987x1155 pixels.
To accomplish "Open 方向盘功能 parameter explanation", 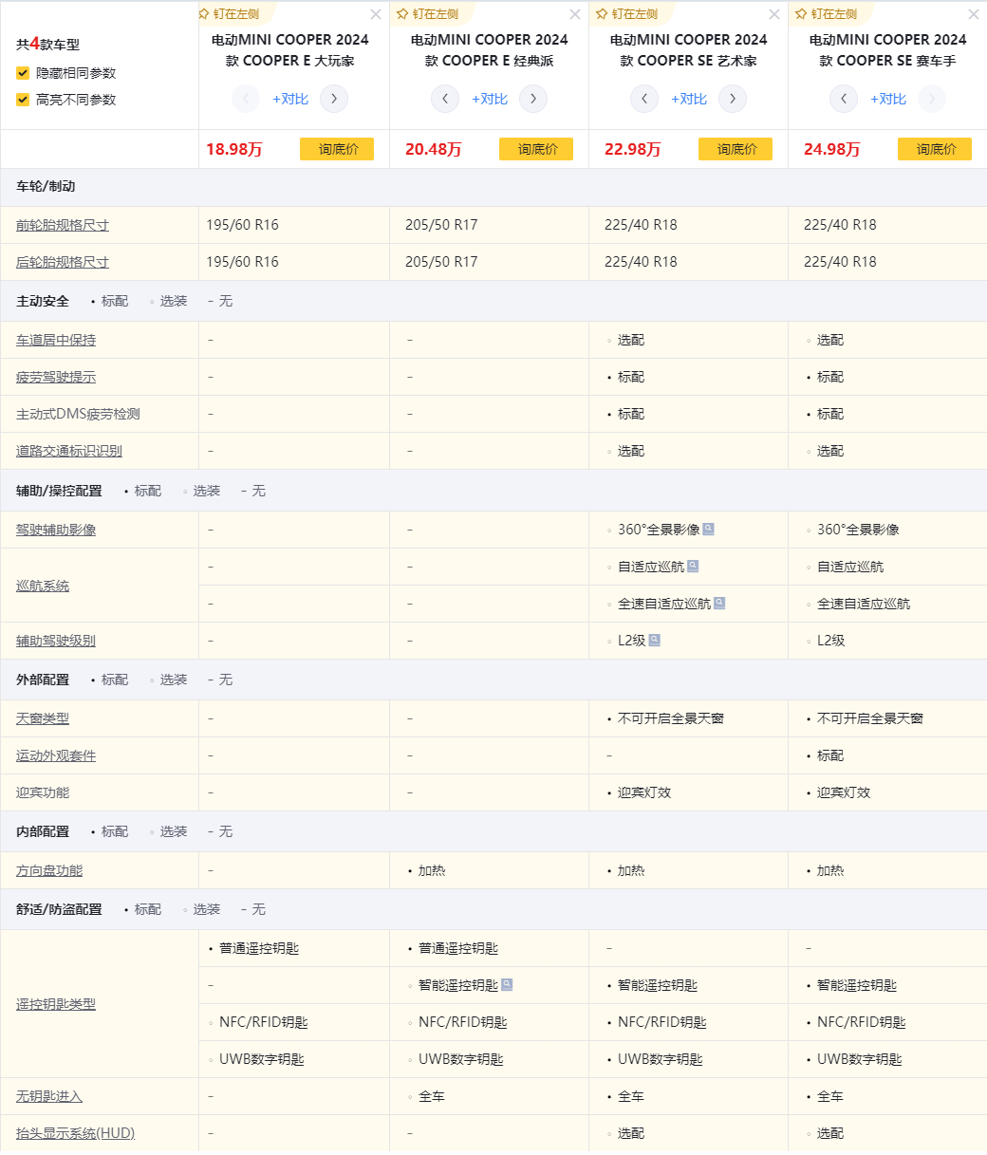I will (49, 870).
